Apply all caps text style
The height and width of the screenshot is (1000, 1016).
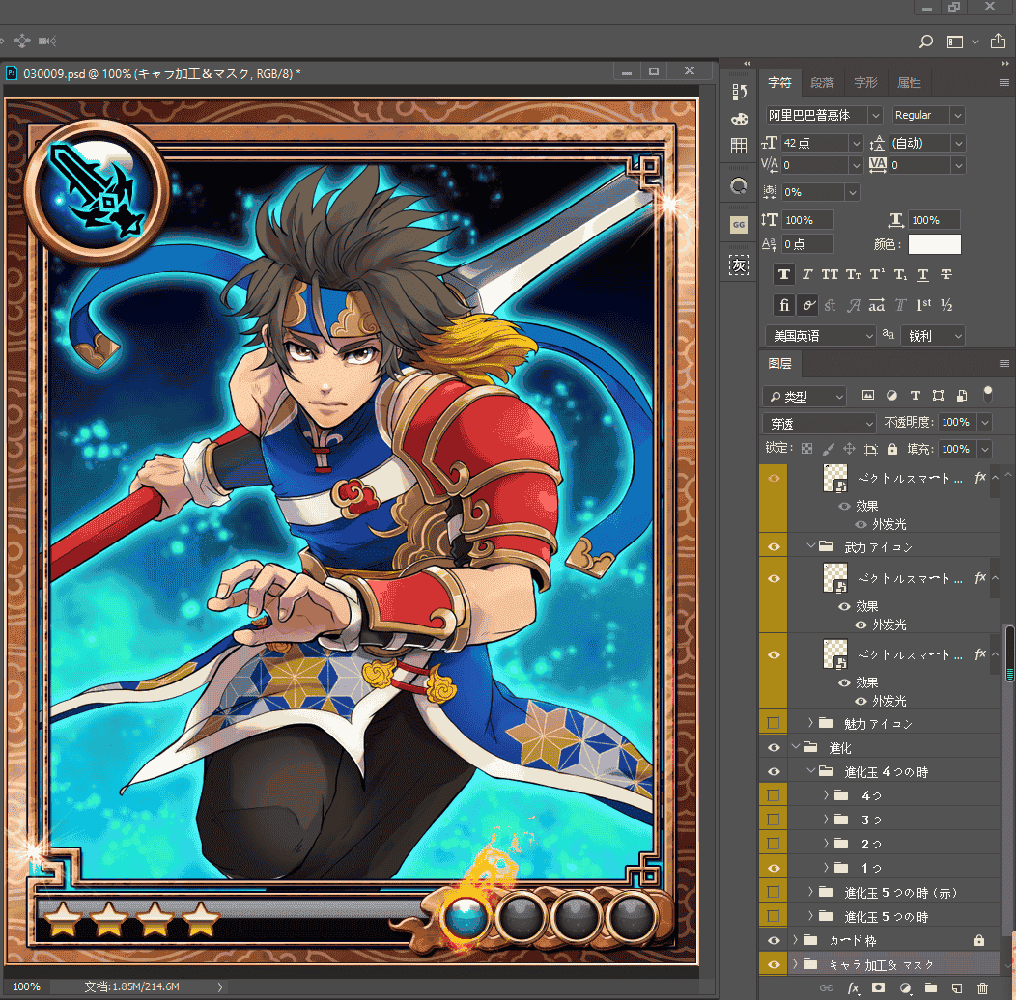click(830, 274)
